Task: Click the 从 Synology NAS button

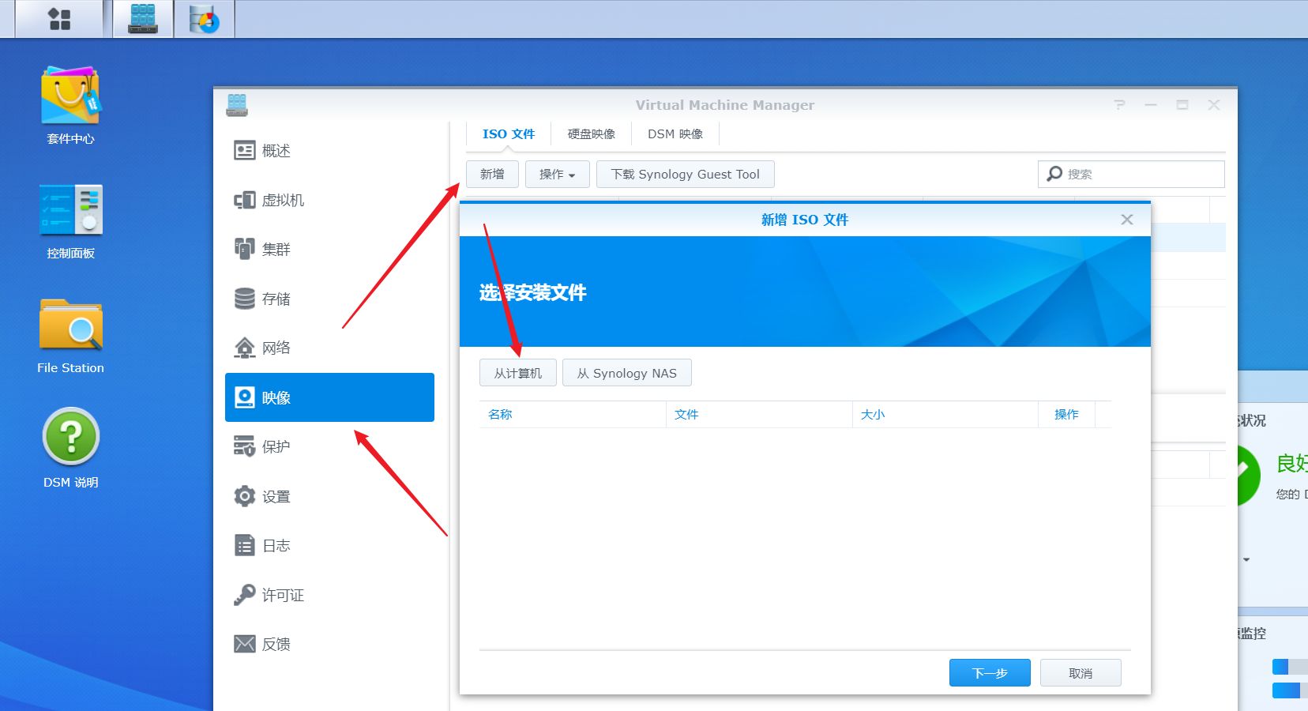Action: (627, 373)
